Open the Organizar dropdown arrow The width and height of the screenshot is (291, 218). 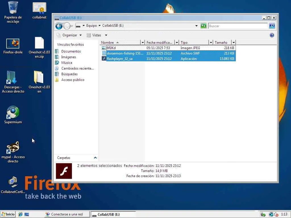(x=80, y=35)
